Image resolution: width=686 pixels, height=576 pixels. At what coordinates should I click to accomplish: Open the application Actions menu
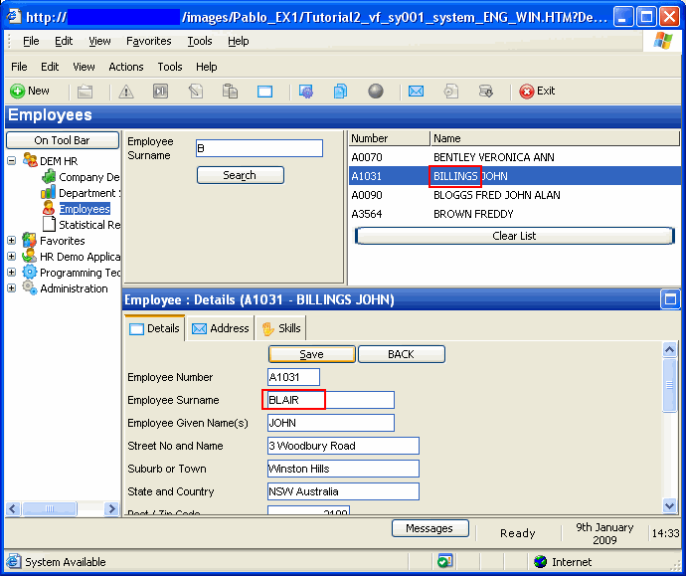tap(126, 67)
